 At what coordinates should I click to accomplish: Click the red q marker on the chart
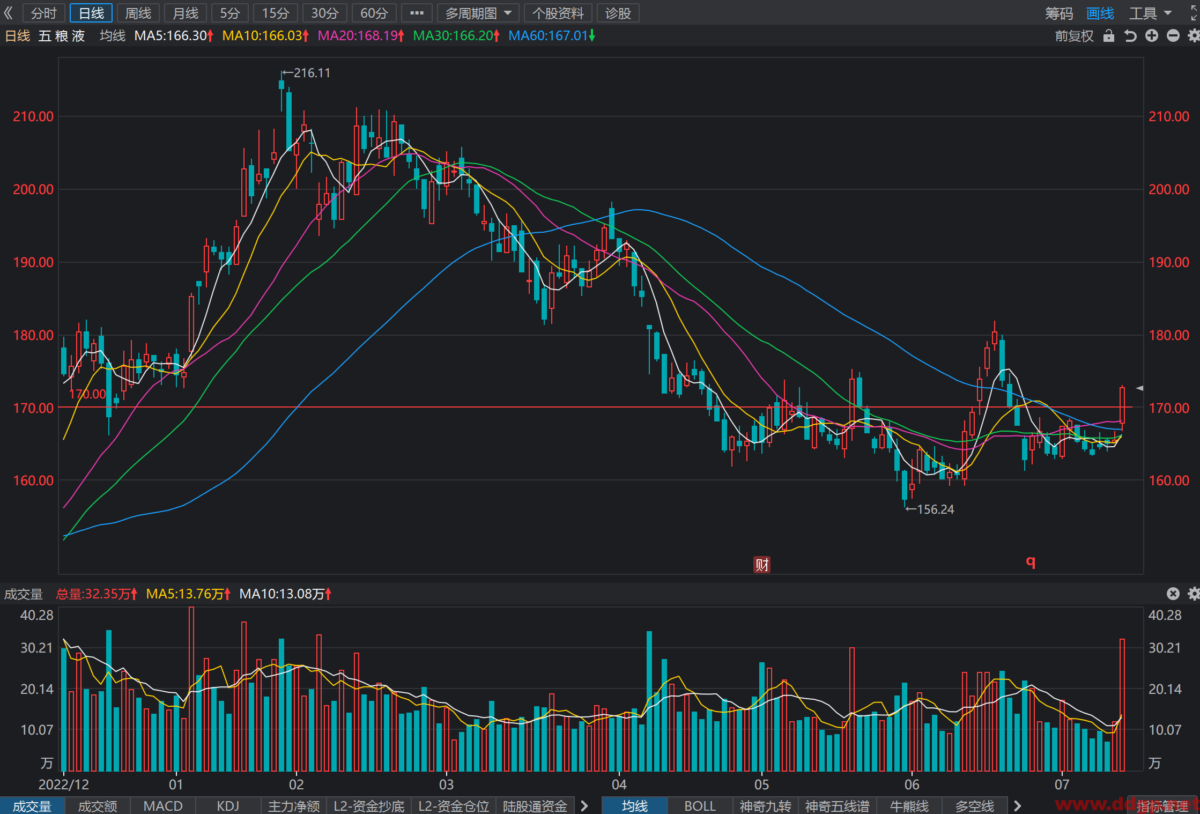tap(1031, 561)
